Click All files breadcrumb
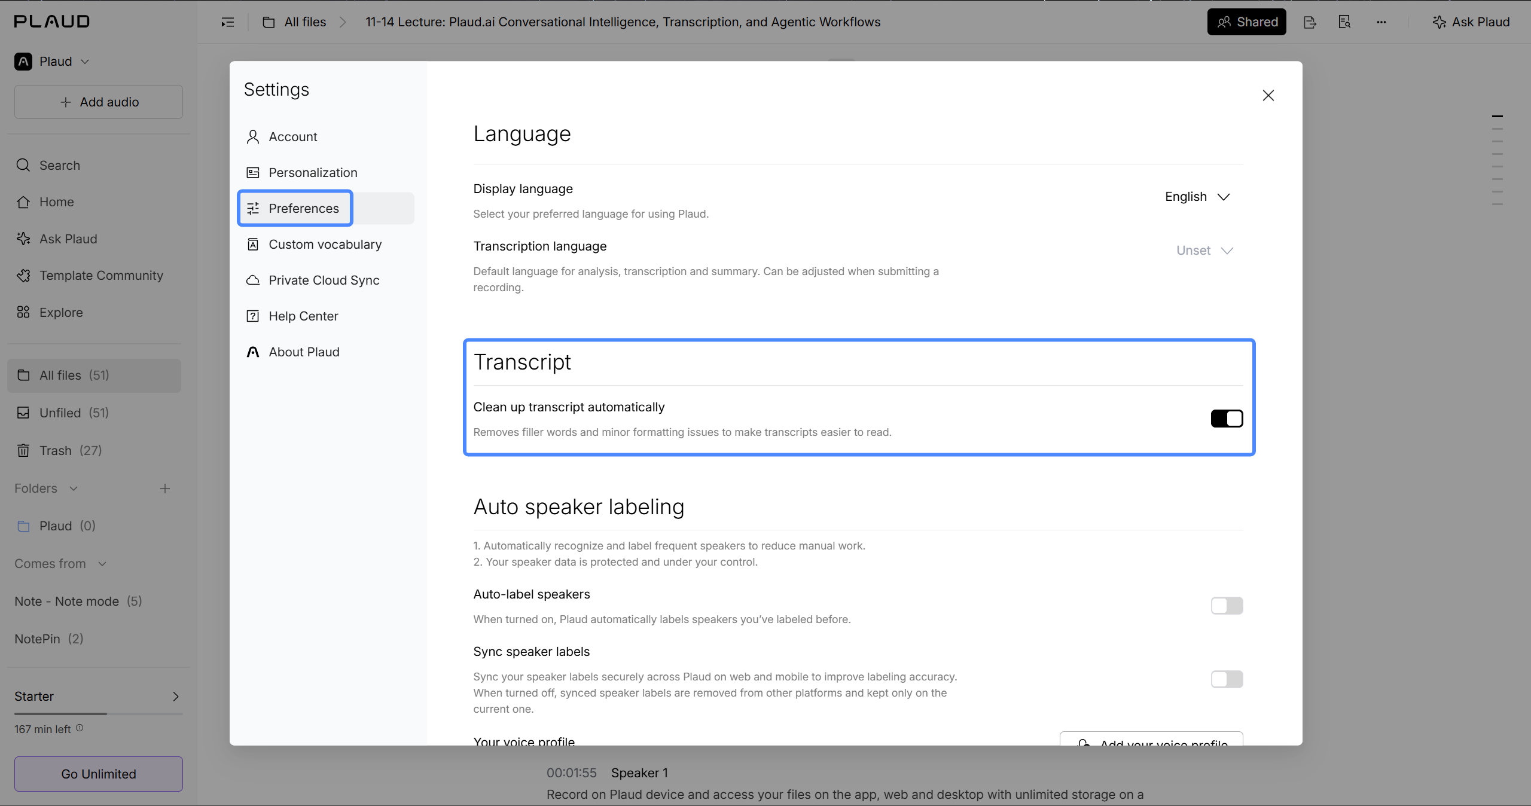 [294, 22]
